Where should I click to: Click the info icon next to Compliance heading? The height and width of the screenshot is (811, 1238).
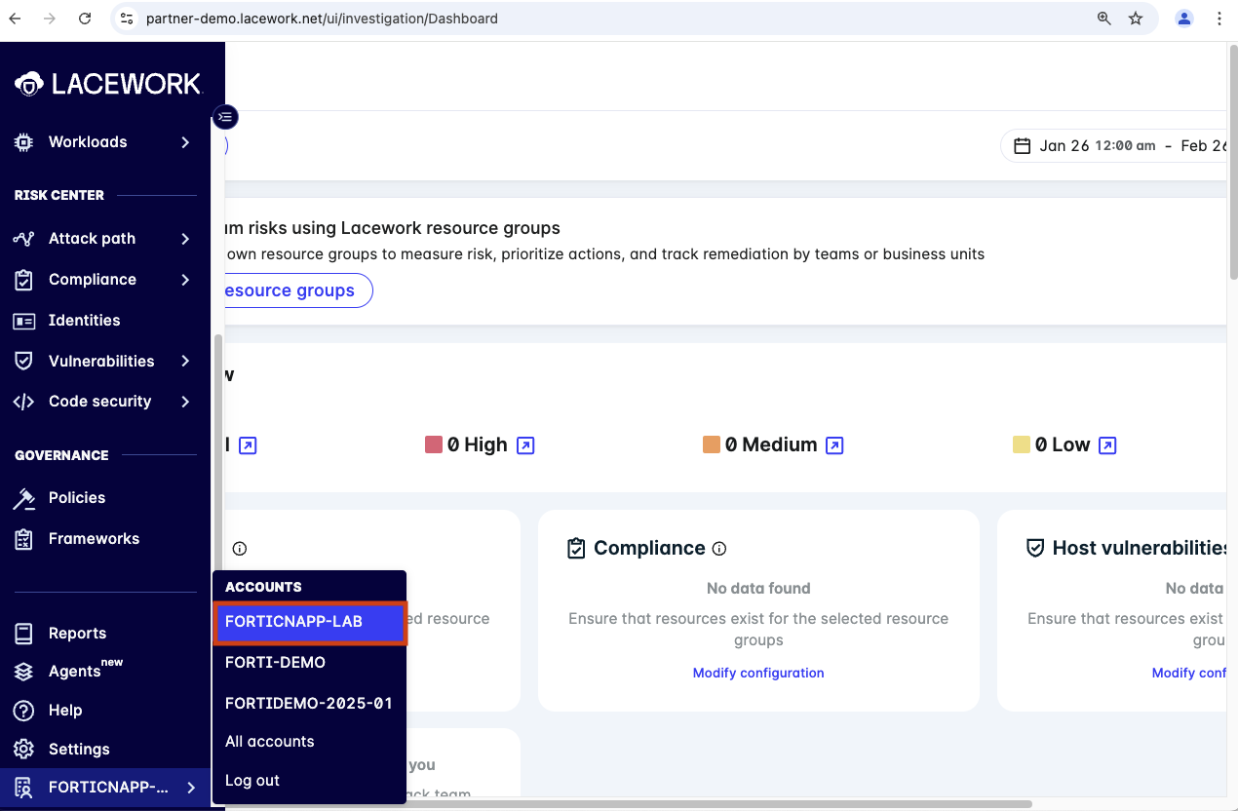(x=719, y=549)
